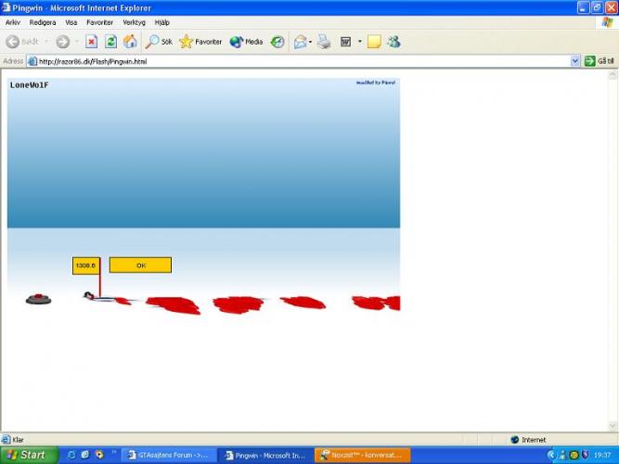The width and height of the screenshot is (619, 464).
Task: Click the Gå till button
Action: tap(600, 61)
